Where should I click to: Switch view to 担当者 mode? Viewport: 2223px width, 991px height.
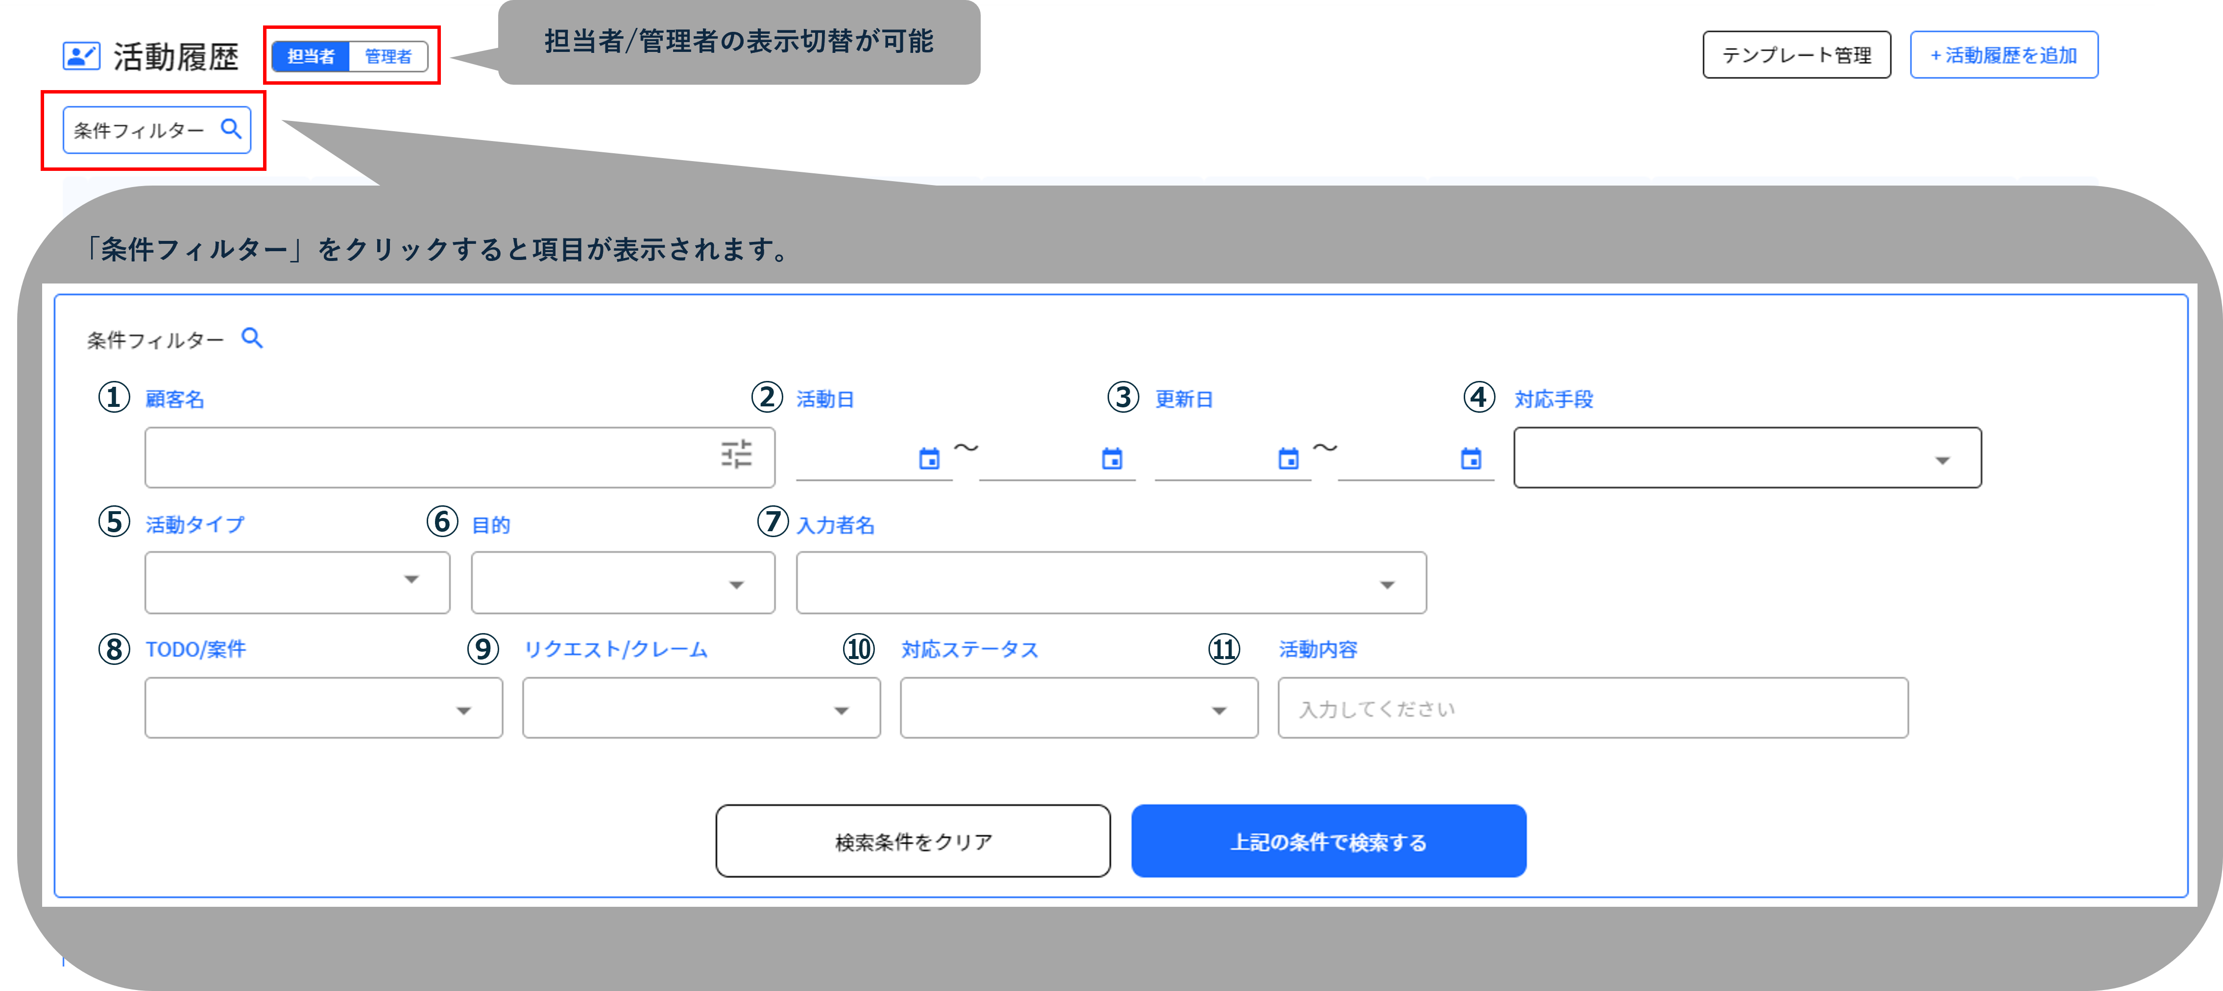pyautogui.click(x=311, y=57)
